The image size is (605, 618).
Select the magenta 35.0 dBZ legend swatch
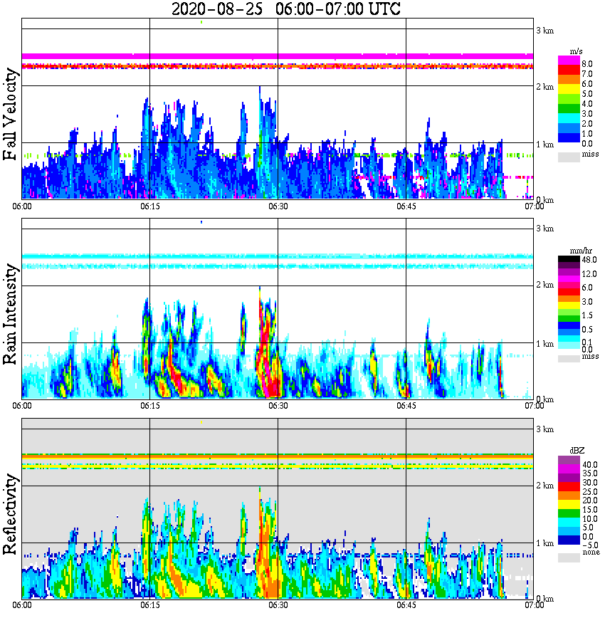pos(569,469)
